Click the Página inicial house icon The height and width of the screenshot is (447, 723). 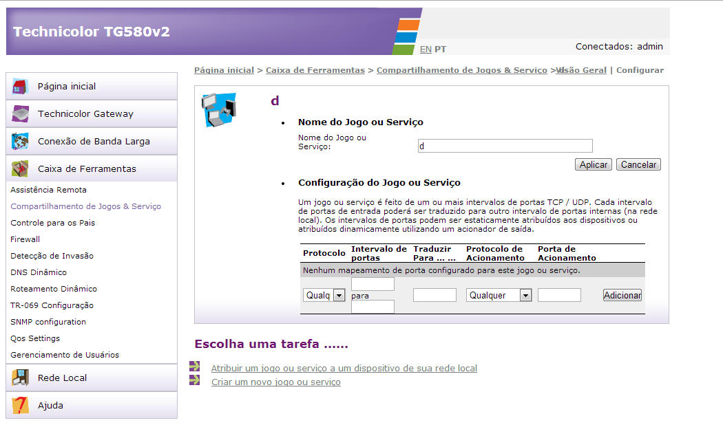pos(20,87)
